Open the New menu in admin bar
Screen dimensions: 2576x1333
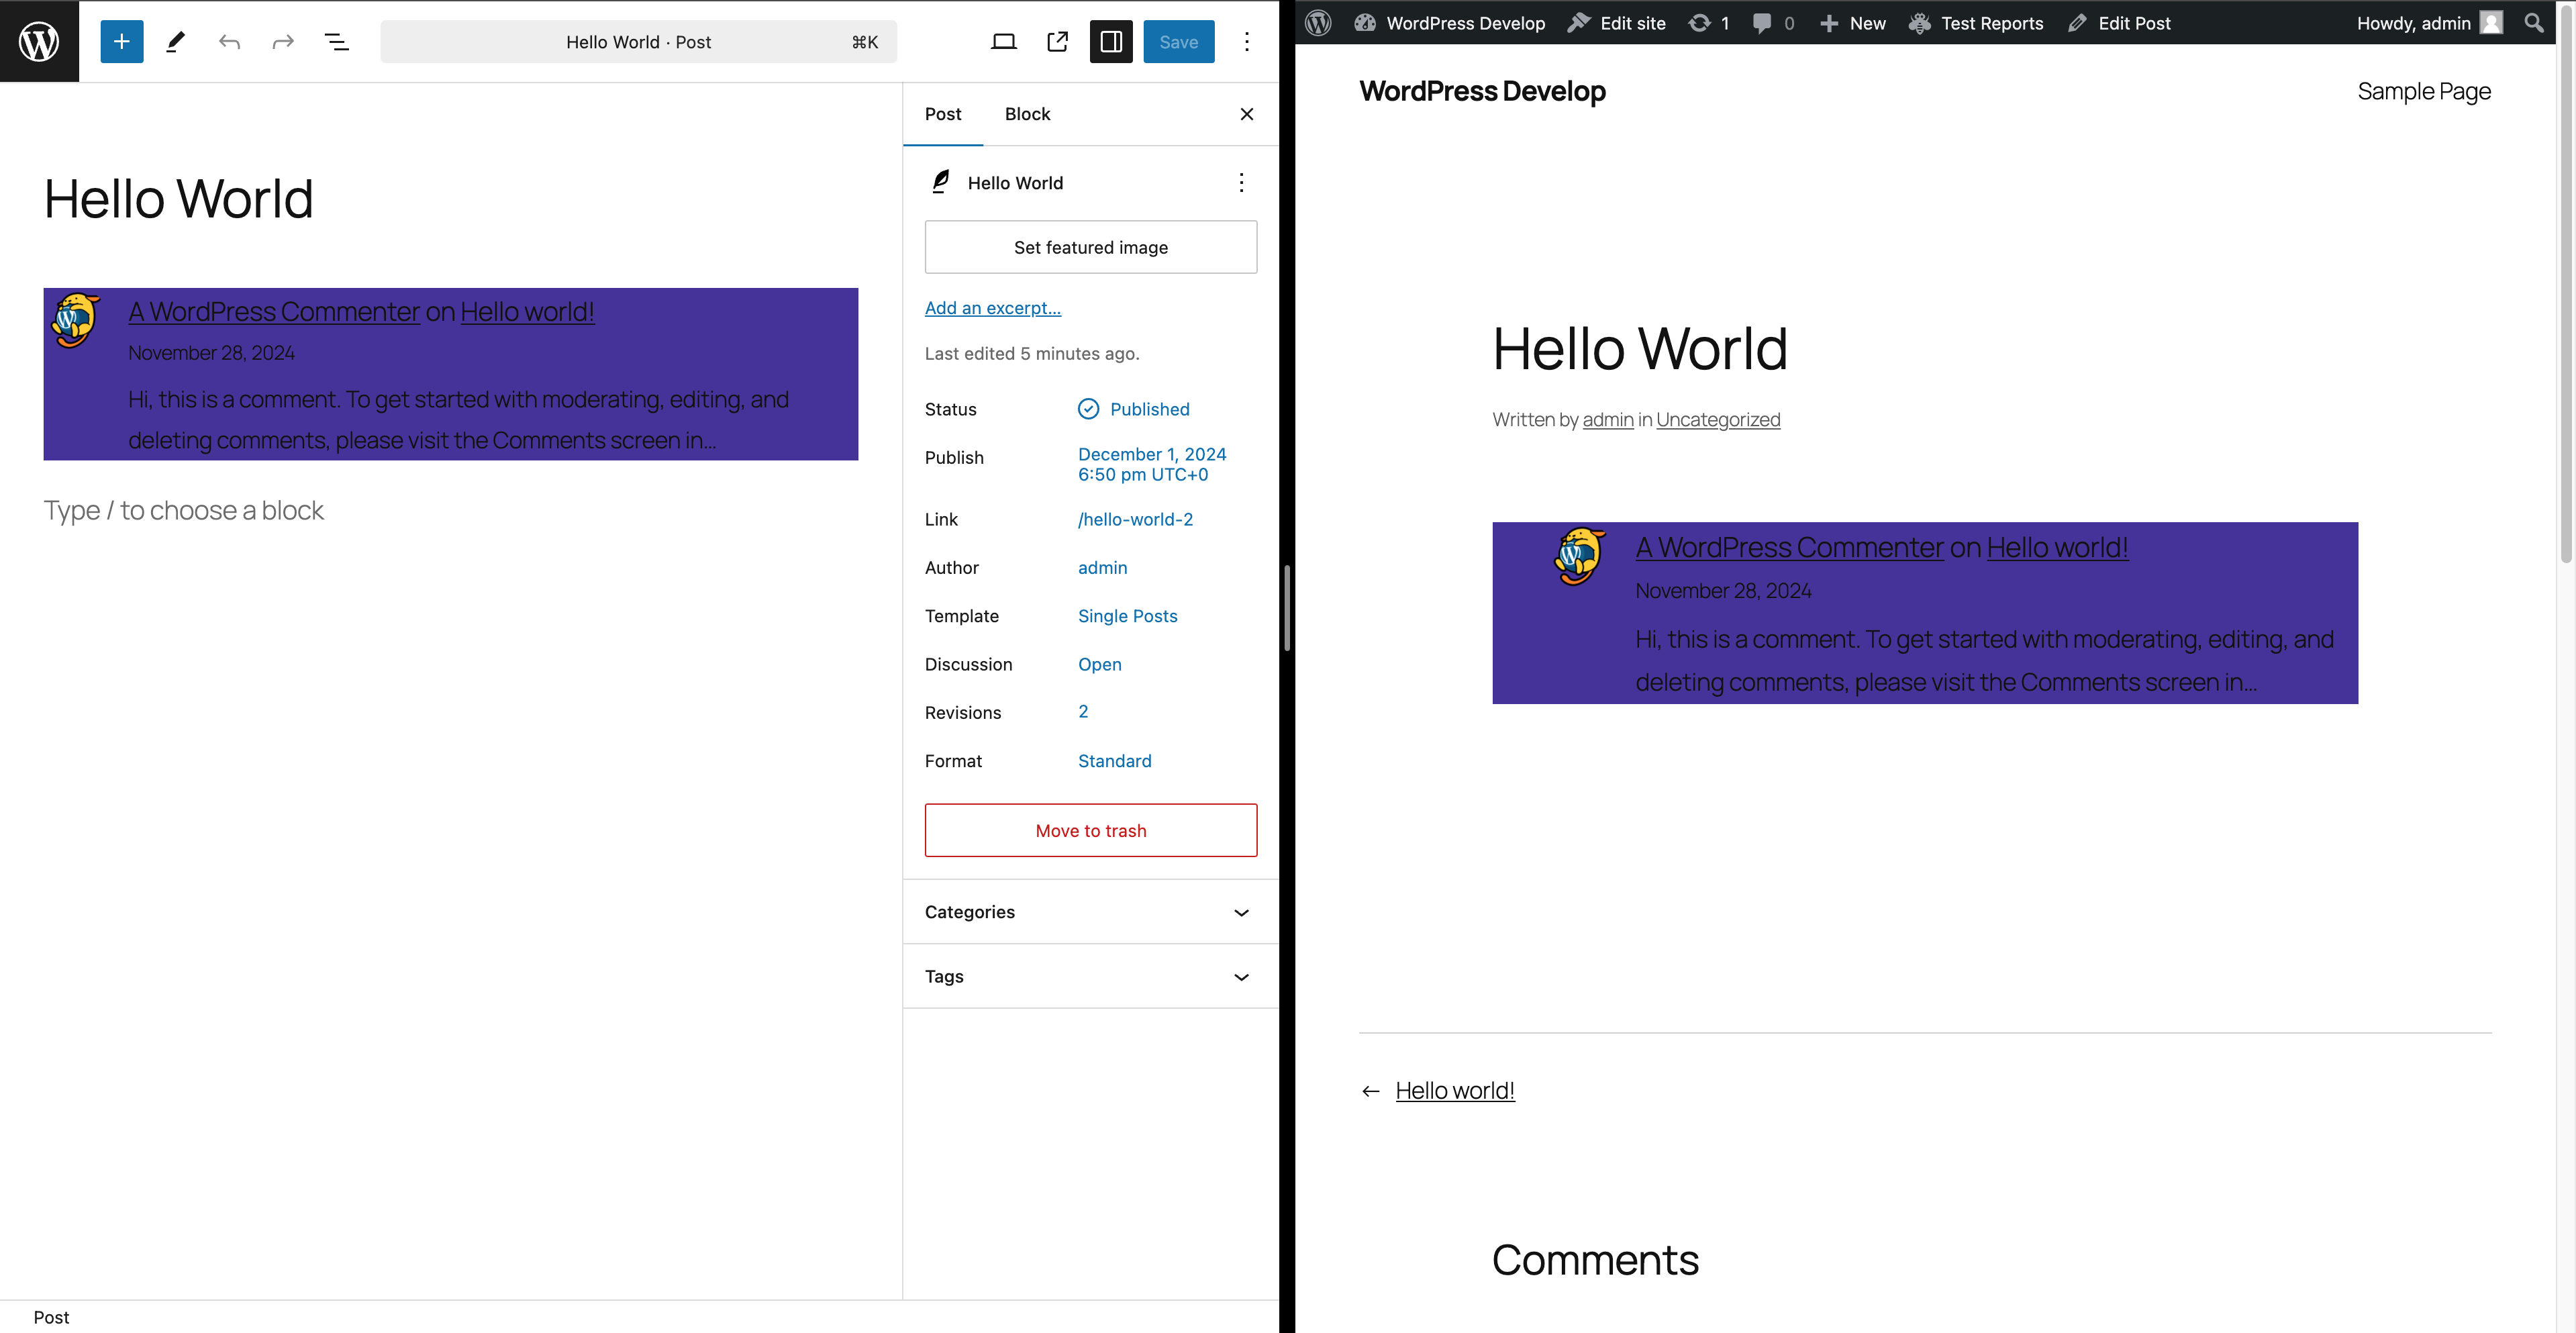tap(1853, 23)
